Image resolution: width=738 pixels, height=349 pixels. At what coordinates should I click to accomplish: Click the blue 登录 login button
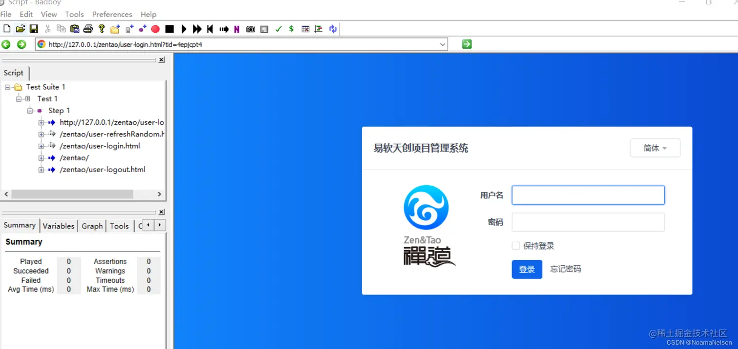[x=527, y=269]
